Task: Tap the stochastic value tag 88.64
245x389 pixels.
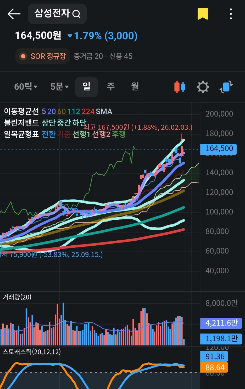Action: point(214,367)
